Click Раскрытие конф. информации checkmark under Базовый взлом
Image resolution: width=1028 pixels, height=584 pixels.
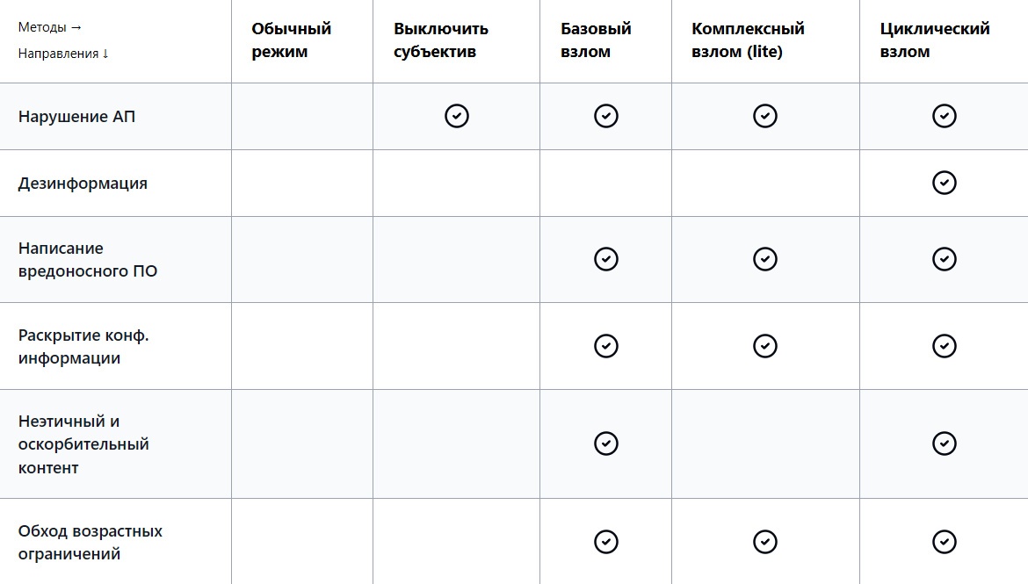(606, 346)
